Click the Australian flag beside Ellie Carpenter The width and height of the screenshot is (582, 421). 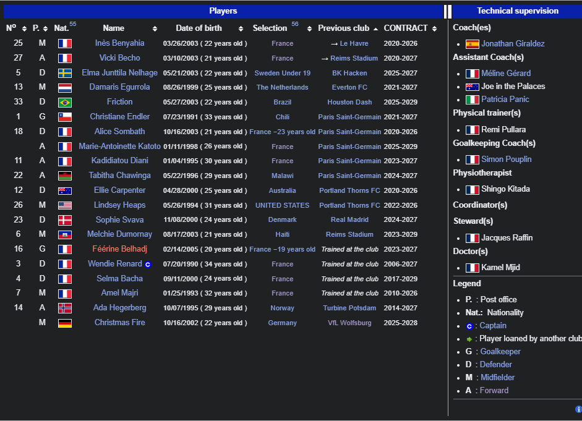65,190
